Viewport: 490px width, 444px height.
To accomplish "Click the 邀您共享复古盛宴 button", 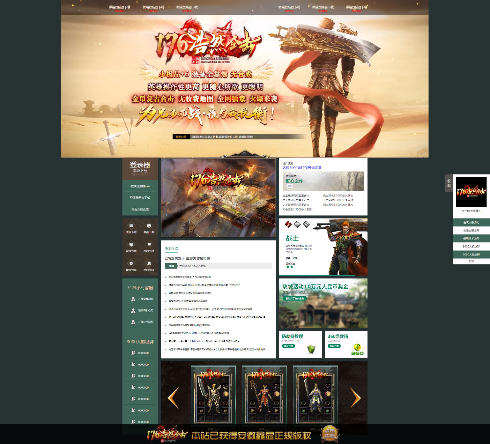I will pyautogui.click(x=294, y=299).
